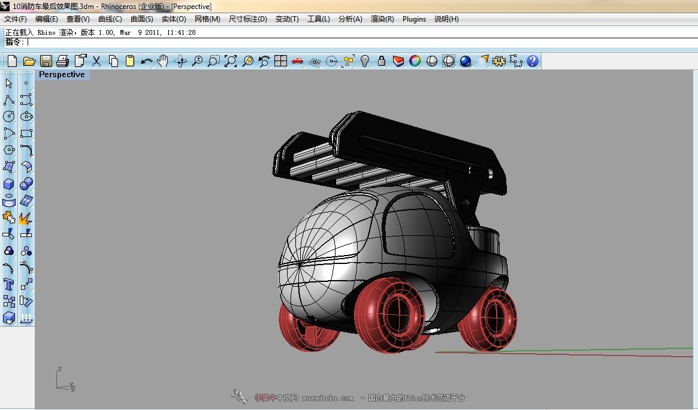Click the Zoom Extents icon
This screenshot has height=410, width=698.
pyautogui.click(x=231, y=61)
